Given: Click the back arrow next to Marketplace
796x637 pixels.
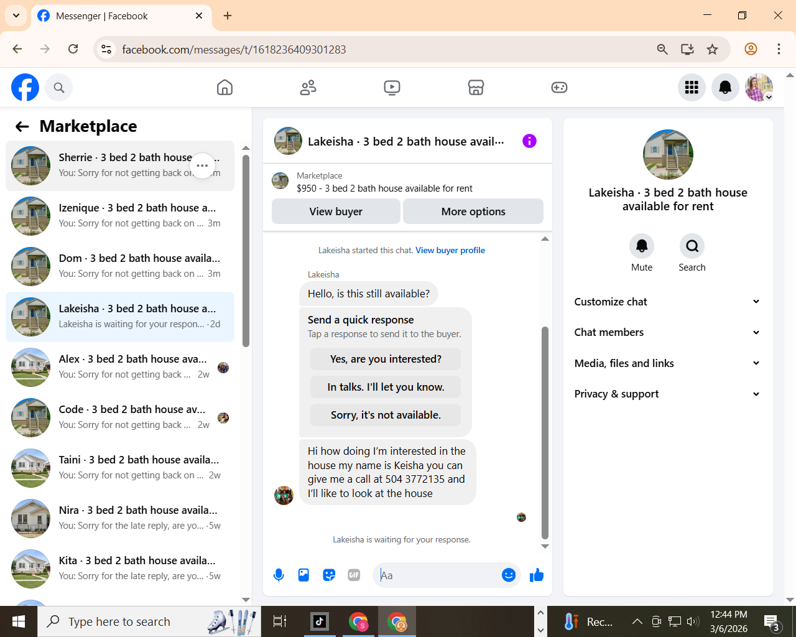Looking at the screenshot, I should (x=22, y=127).
